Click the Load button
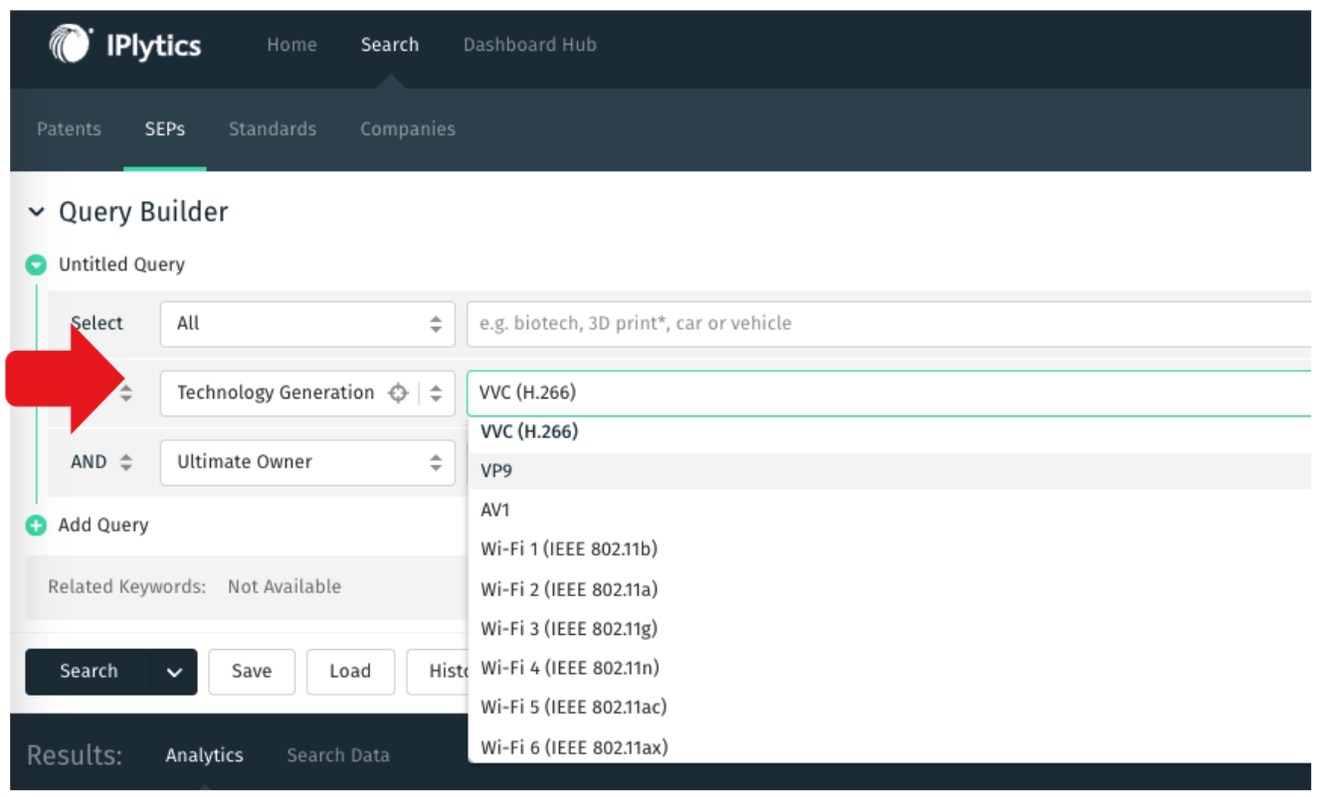This screenshot has height=797, width=1319. click(350, 672)
